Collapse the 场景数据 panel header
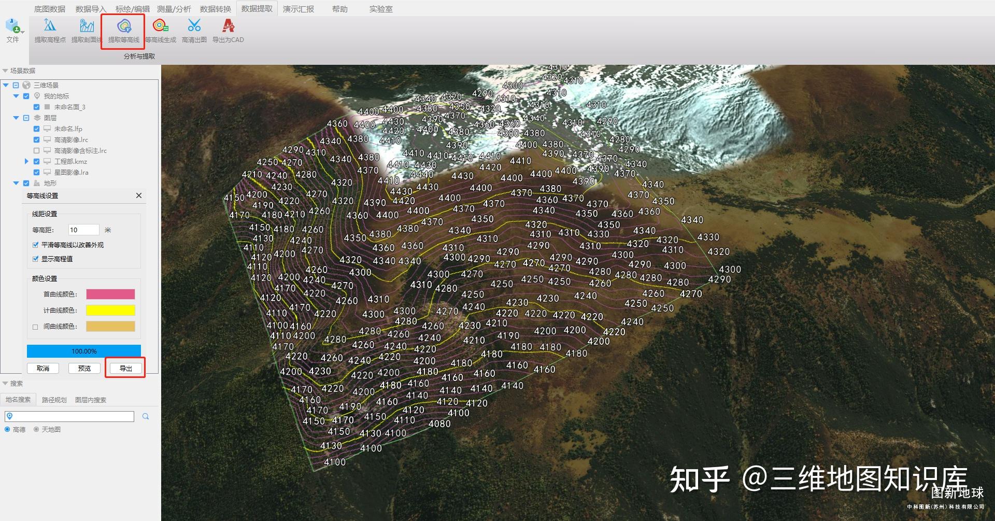Screen dimensions: 995x521 pyautogui.click(x=5, y=71)
